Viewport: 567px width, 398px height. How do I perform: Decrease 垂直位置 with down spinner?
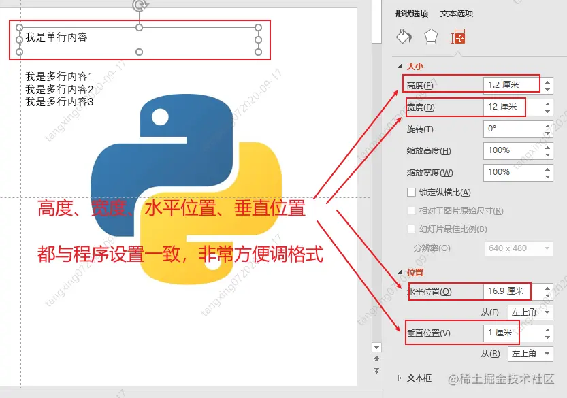point(547,337)
